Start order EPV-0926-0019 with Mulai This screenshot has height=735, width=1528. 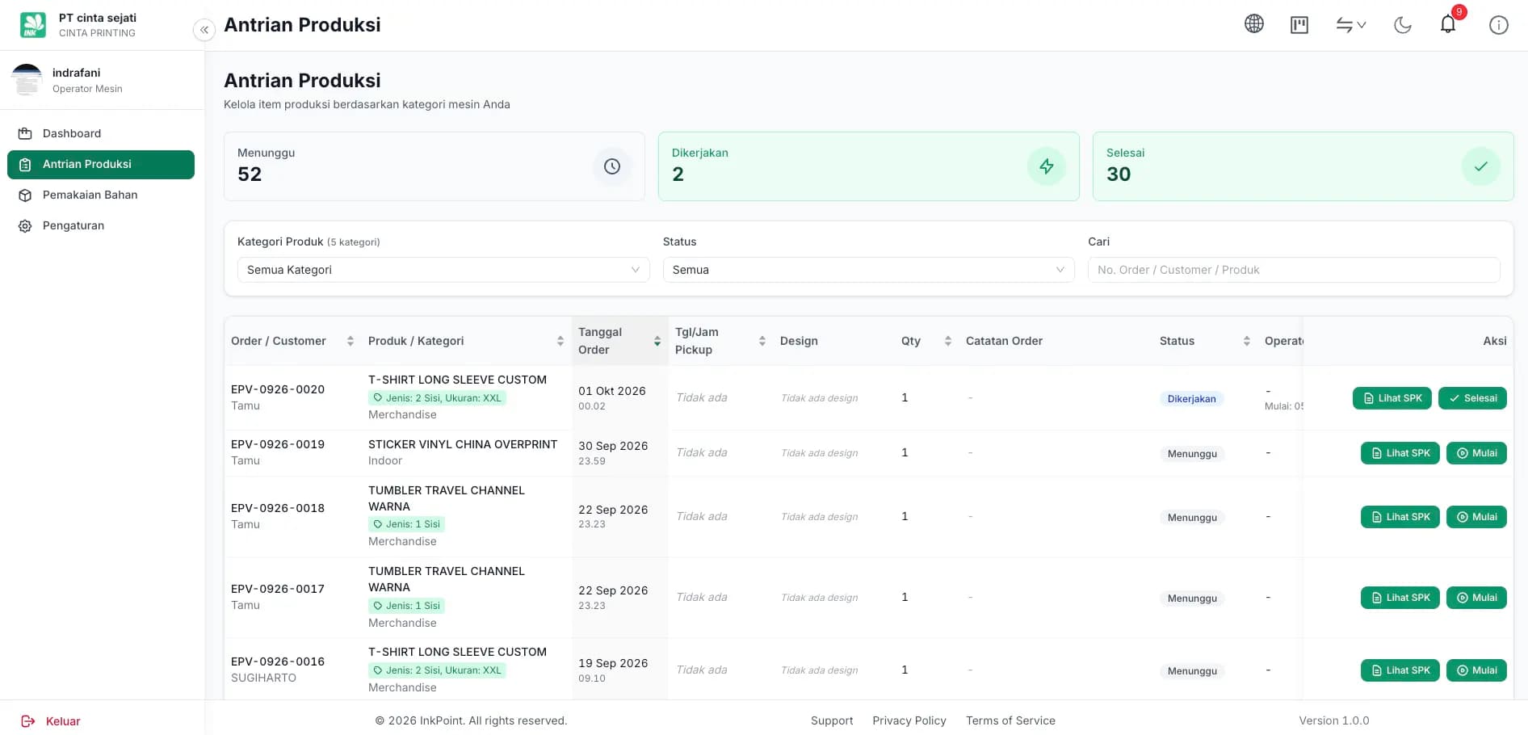1476,453
